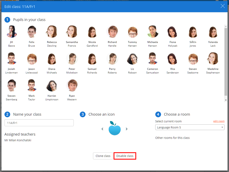Open the HOMEWORK CALENDAR section

pos(113,1)
